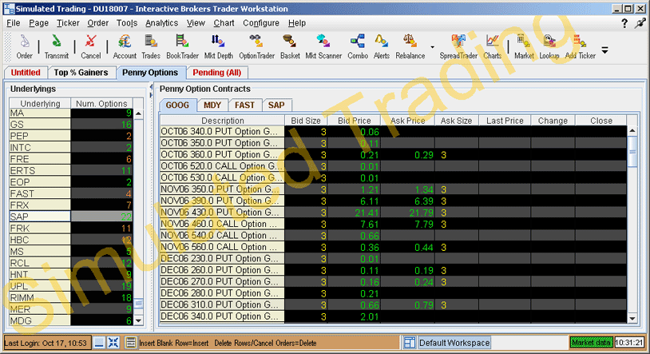Click the Market data status indicator
Screen dimensions: 650x354
(x=591, y=343)
